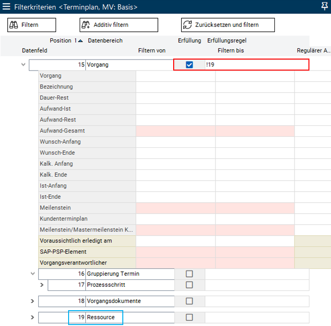The height and width of the screenshot is (326, 331).
Task: Expand the Ressource row
Action: pos(33,317)
